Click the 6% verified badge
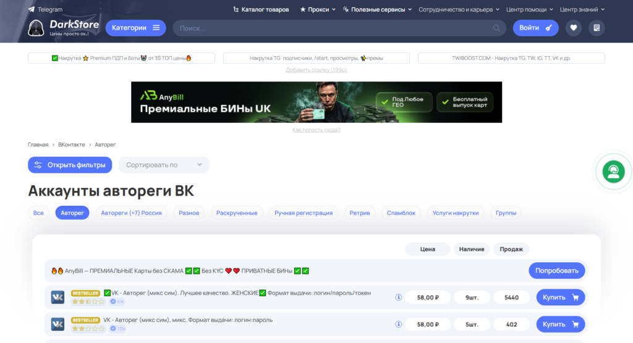 click(x=117, y=302)
